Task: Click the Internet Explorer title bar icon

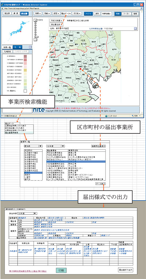Action: (2, 5)
